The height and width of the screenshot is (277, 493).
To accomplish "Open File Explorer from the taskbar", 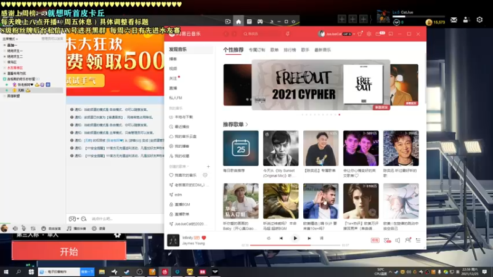I will coord(102,272).
